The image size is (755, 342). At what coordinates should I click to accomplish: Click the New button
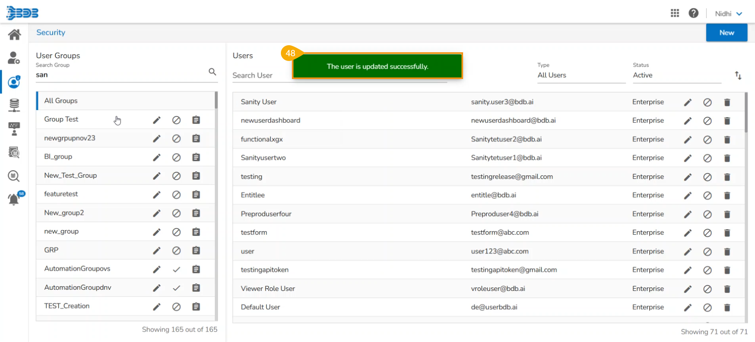tap(726, 33)
